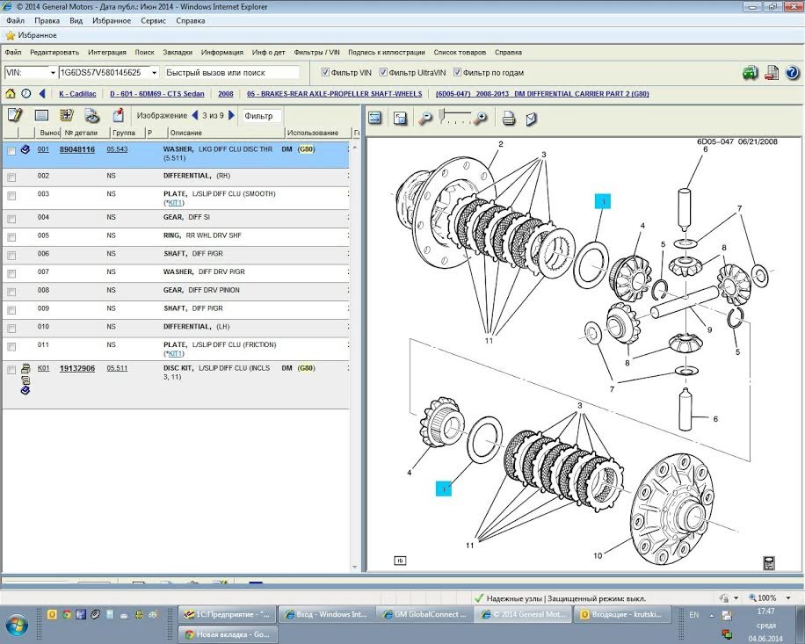Disable the Фильтр VIN checkbox
The image size is (805, 644).
325,73
